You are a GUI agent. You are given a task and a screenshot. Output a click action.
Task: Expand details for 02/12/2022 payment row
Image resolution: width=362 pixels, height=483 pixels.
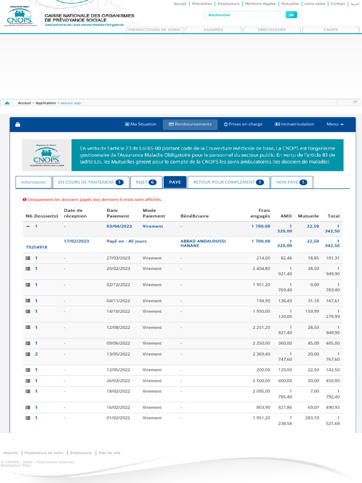[x=28, y=284]
